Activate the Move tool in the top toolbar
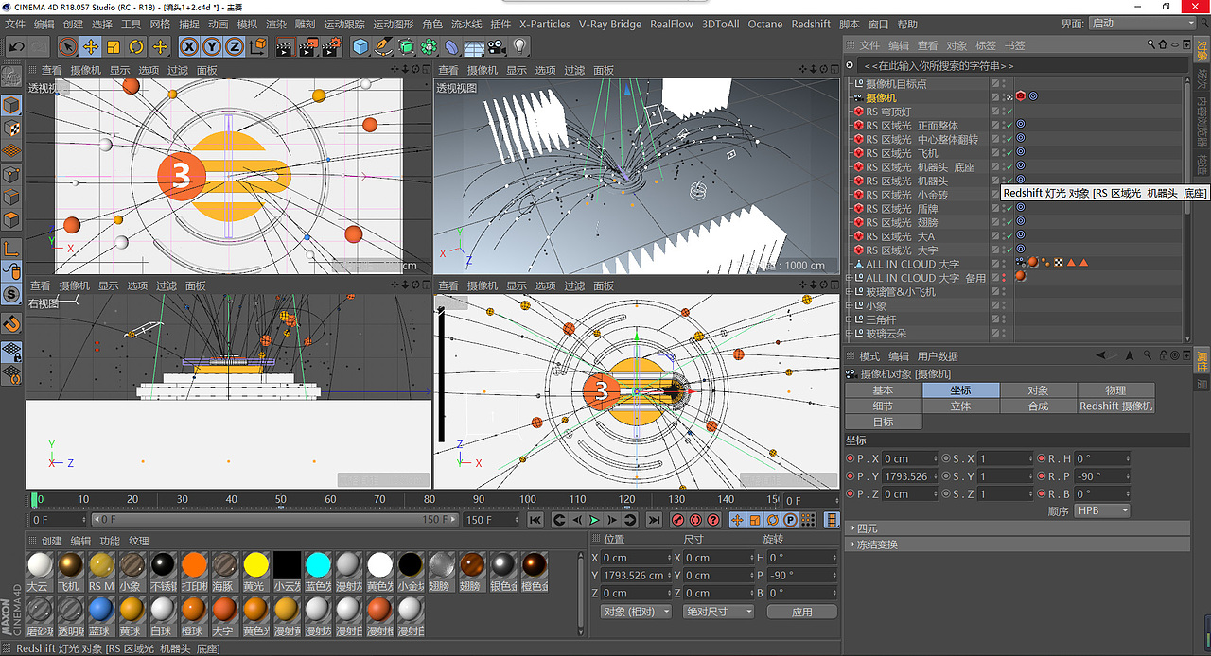 (x=91, y=46)
